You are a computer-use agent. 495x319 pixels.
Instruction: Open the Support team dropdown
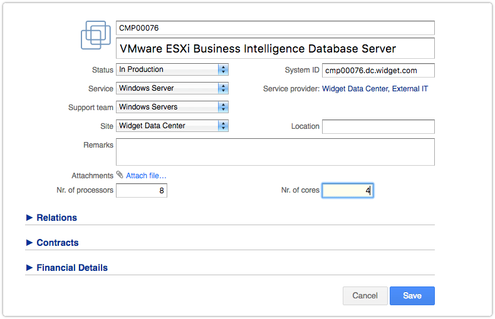pos(172,107)
